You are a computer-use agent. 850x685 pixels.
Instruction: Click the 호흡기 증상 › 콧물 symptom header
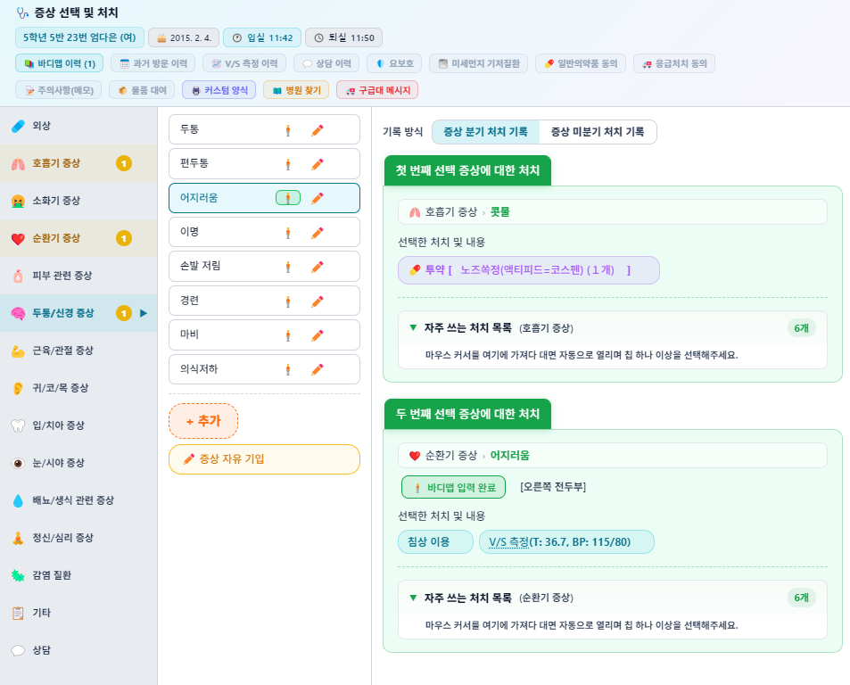click(613, 212)
